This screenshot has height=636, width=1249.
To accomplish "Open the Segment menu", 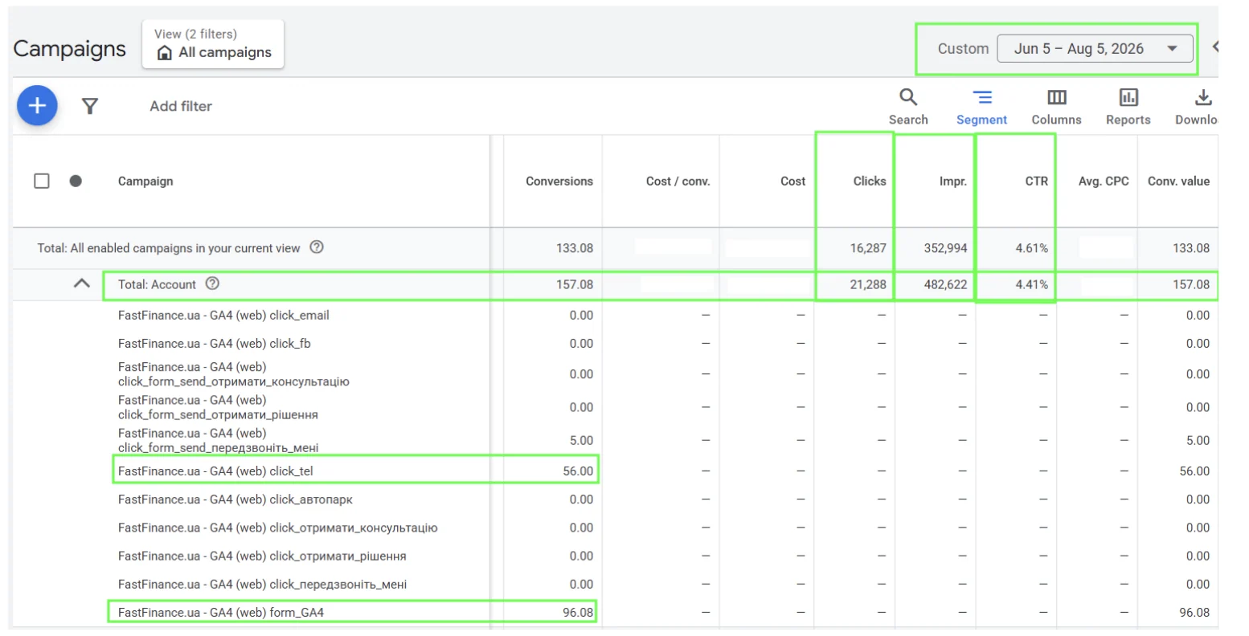I will [x=981, y=107].
